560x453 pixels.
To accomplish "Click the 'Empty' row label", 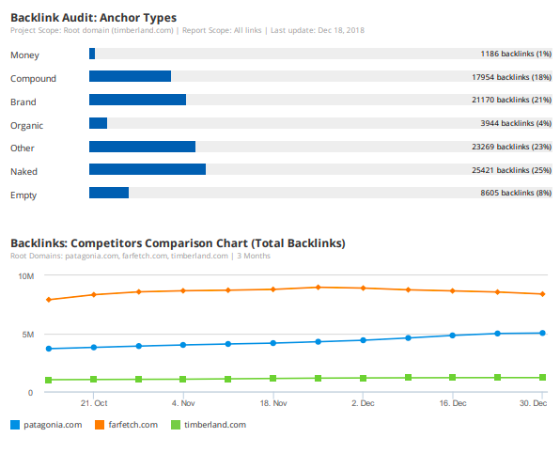I will (x=23, y=195).
